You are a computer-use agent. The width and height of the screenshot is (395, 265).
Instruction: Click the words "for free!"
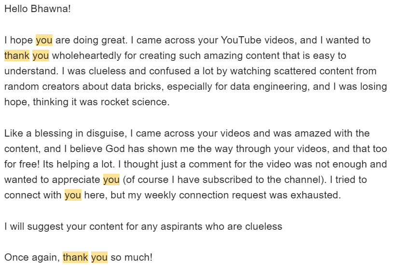pos(23,165)
